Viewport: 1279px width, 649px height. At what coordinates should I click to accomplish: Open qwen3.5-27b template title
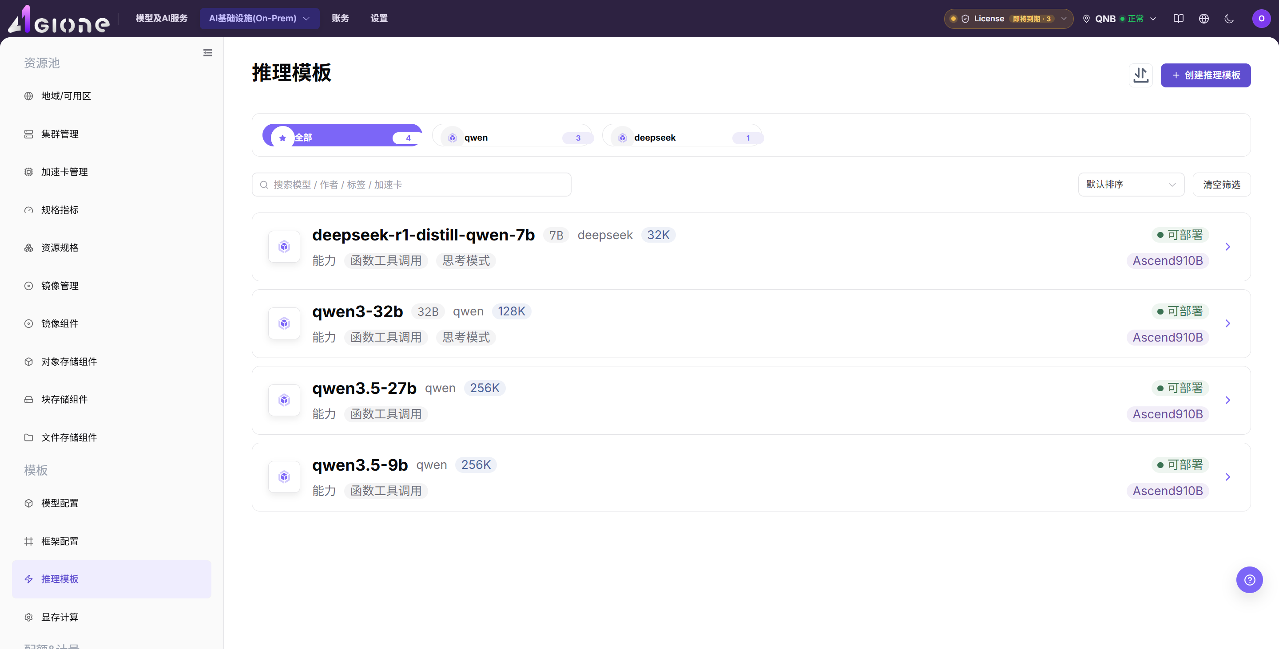click(365, 389)
